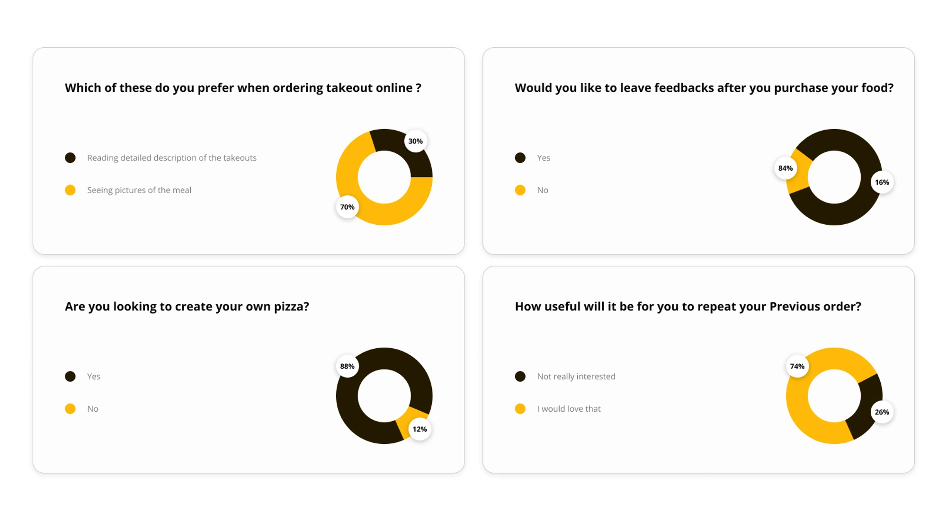
Task: Click the yellow dot beside "Seeing pictures of the meal"
Action: tap(70, 190)
